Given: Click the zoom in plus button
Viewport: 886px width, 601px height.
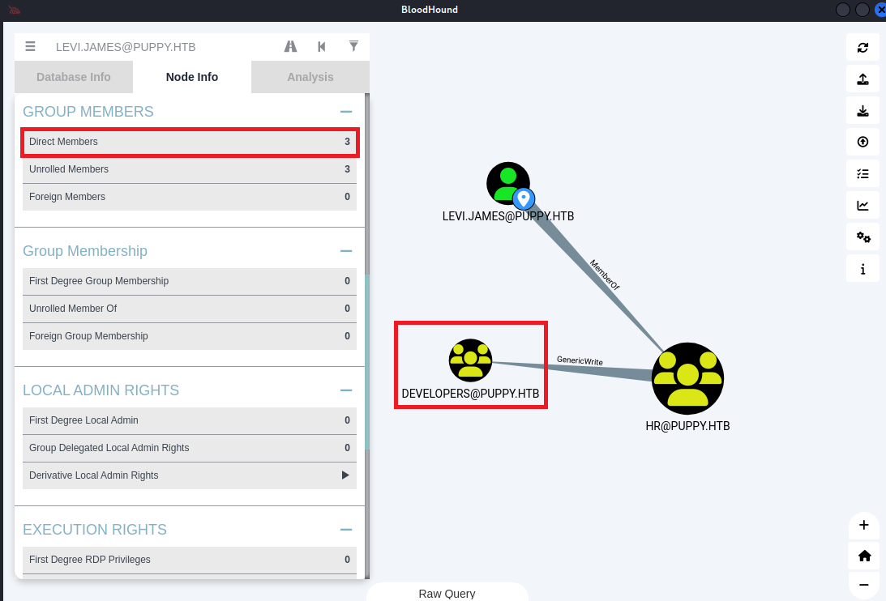Looking at the screenshot, I should (x=863, y=525).
